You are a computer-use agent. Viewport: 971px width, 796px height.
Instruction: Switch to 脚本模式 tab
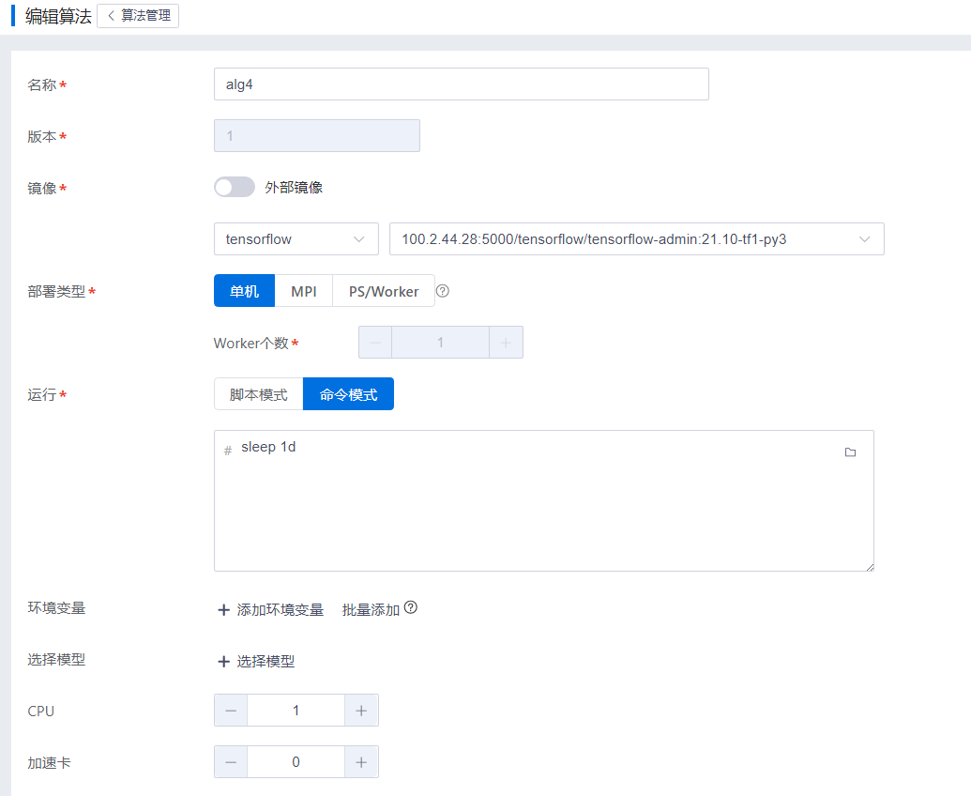(259, 394)
